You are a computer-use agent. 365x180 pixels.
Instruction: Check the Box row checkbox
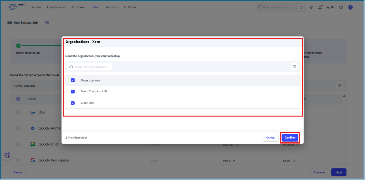pos(19,112)
